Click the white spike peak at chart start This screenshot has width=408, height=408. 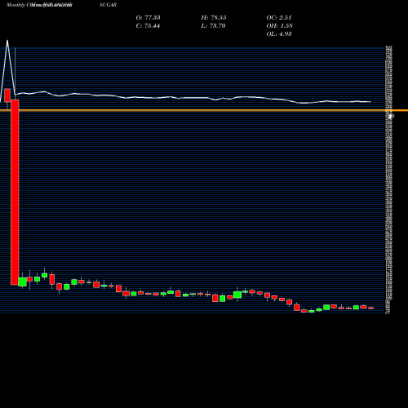[x=7, y=41]
